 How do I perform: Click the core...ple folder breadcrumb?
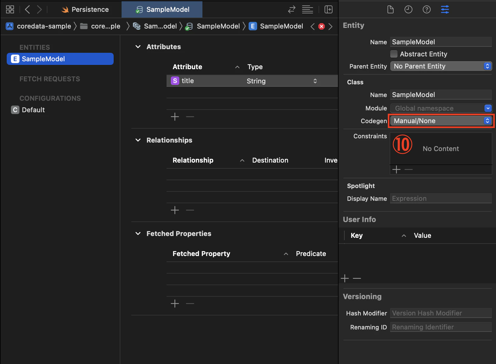(x=100, y=26)
